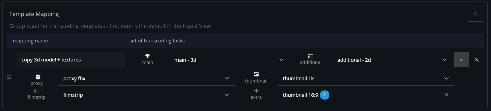Open the additional - 2d dropdown

point(444,60)
